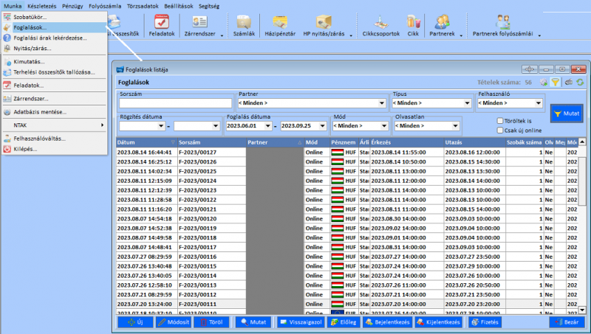Open the Feladatok toolbar icon
This screenshot has width=591, height=334.
click(x=162, y=26)
